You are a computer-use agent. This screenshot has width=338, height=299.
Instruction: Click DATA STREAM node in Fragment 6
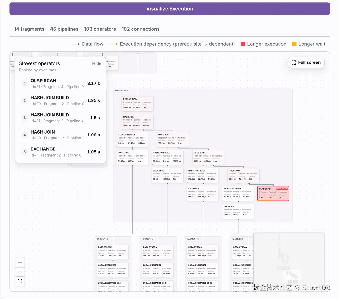(x=203, y=252)
